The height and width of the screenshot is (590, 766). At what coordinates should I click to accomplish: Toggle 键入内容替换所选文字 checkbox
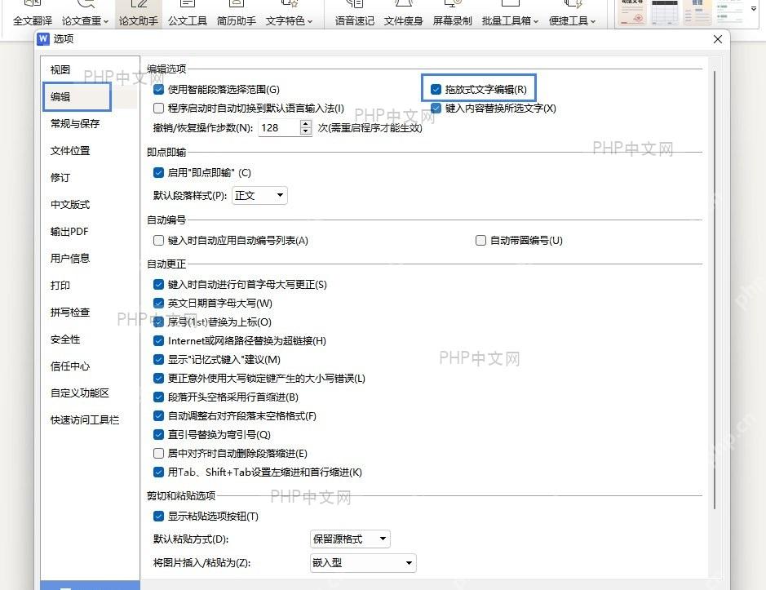436,108
